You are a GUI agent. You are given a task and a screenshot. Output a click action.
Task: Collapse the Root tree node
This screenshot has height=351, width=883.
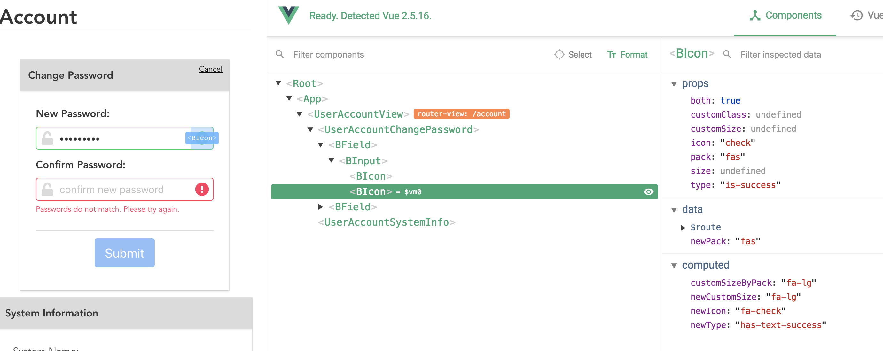click(278, 83)
